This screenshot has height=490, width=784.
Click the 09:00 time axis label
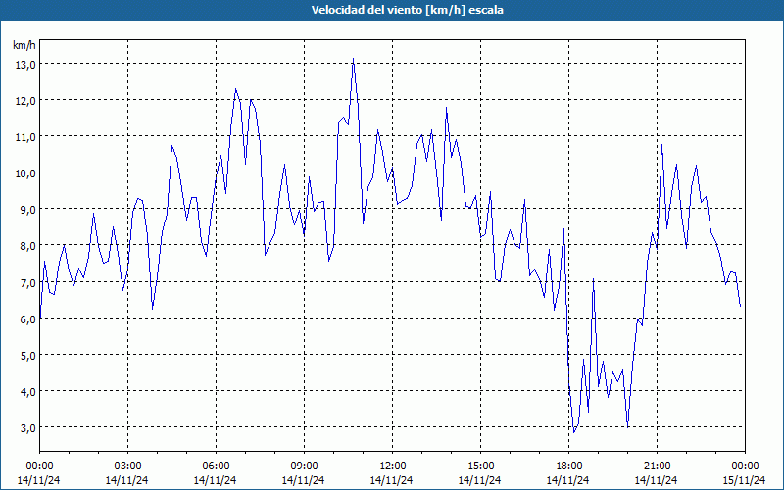click(304, 466)
